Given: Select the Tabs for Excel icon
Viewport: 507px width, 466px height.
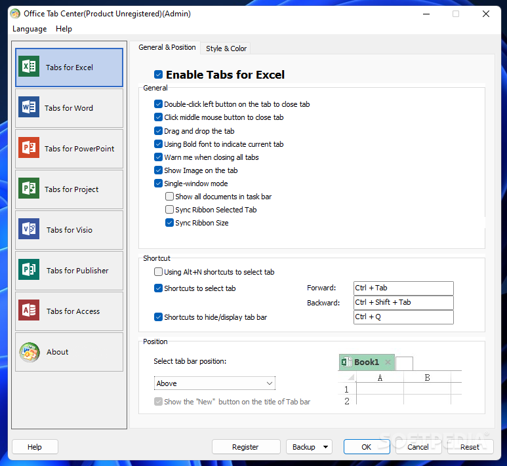Looking at the screenshot, I should (29, 66).
